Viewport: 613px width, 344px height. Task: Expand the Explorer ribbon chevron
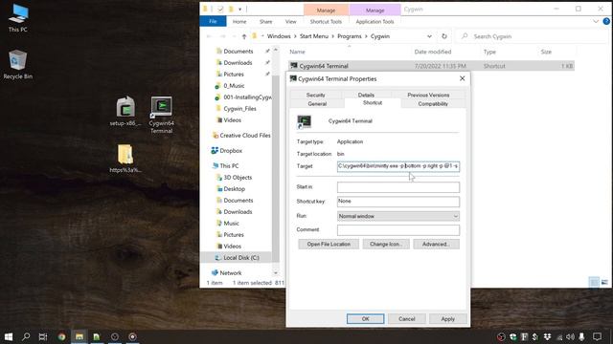point(596,21)
